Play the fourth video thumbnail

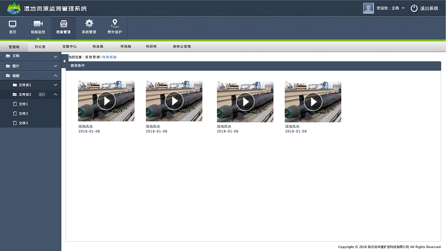tap(313, 102)
